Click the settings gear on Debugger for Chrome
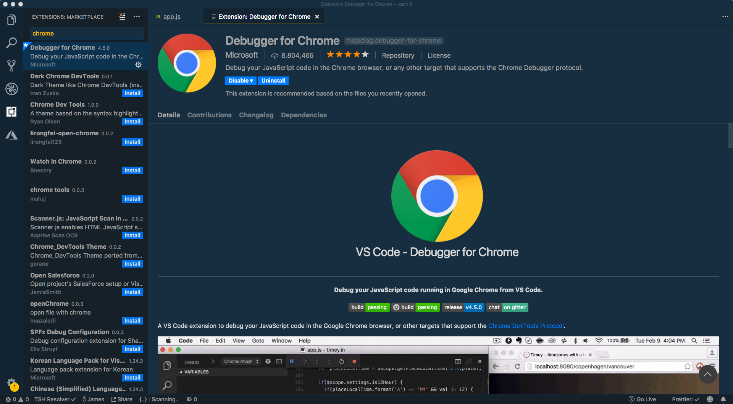 point(139,65)
